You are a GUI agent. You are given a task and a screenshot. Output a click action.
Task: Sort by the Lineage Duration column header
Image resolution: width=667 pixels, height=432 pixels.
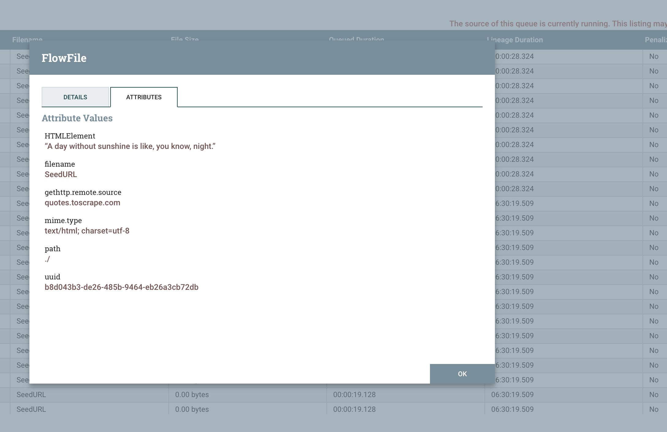(x=515, y=40)
